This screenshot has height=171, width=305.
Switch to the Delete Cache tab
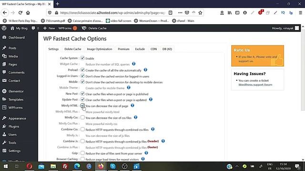coord(73,49)
